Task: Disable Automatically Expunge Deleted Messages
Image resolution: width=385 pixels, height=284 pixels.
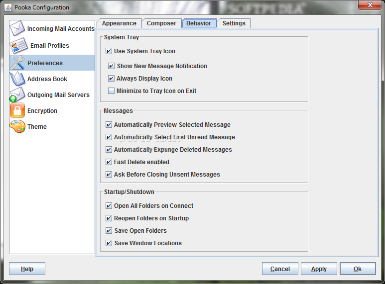Action: 109,150
